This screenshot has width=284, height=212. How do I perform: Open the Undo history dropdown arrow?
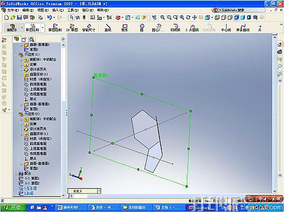point(54,18)
